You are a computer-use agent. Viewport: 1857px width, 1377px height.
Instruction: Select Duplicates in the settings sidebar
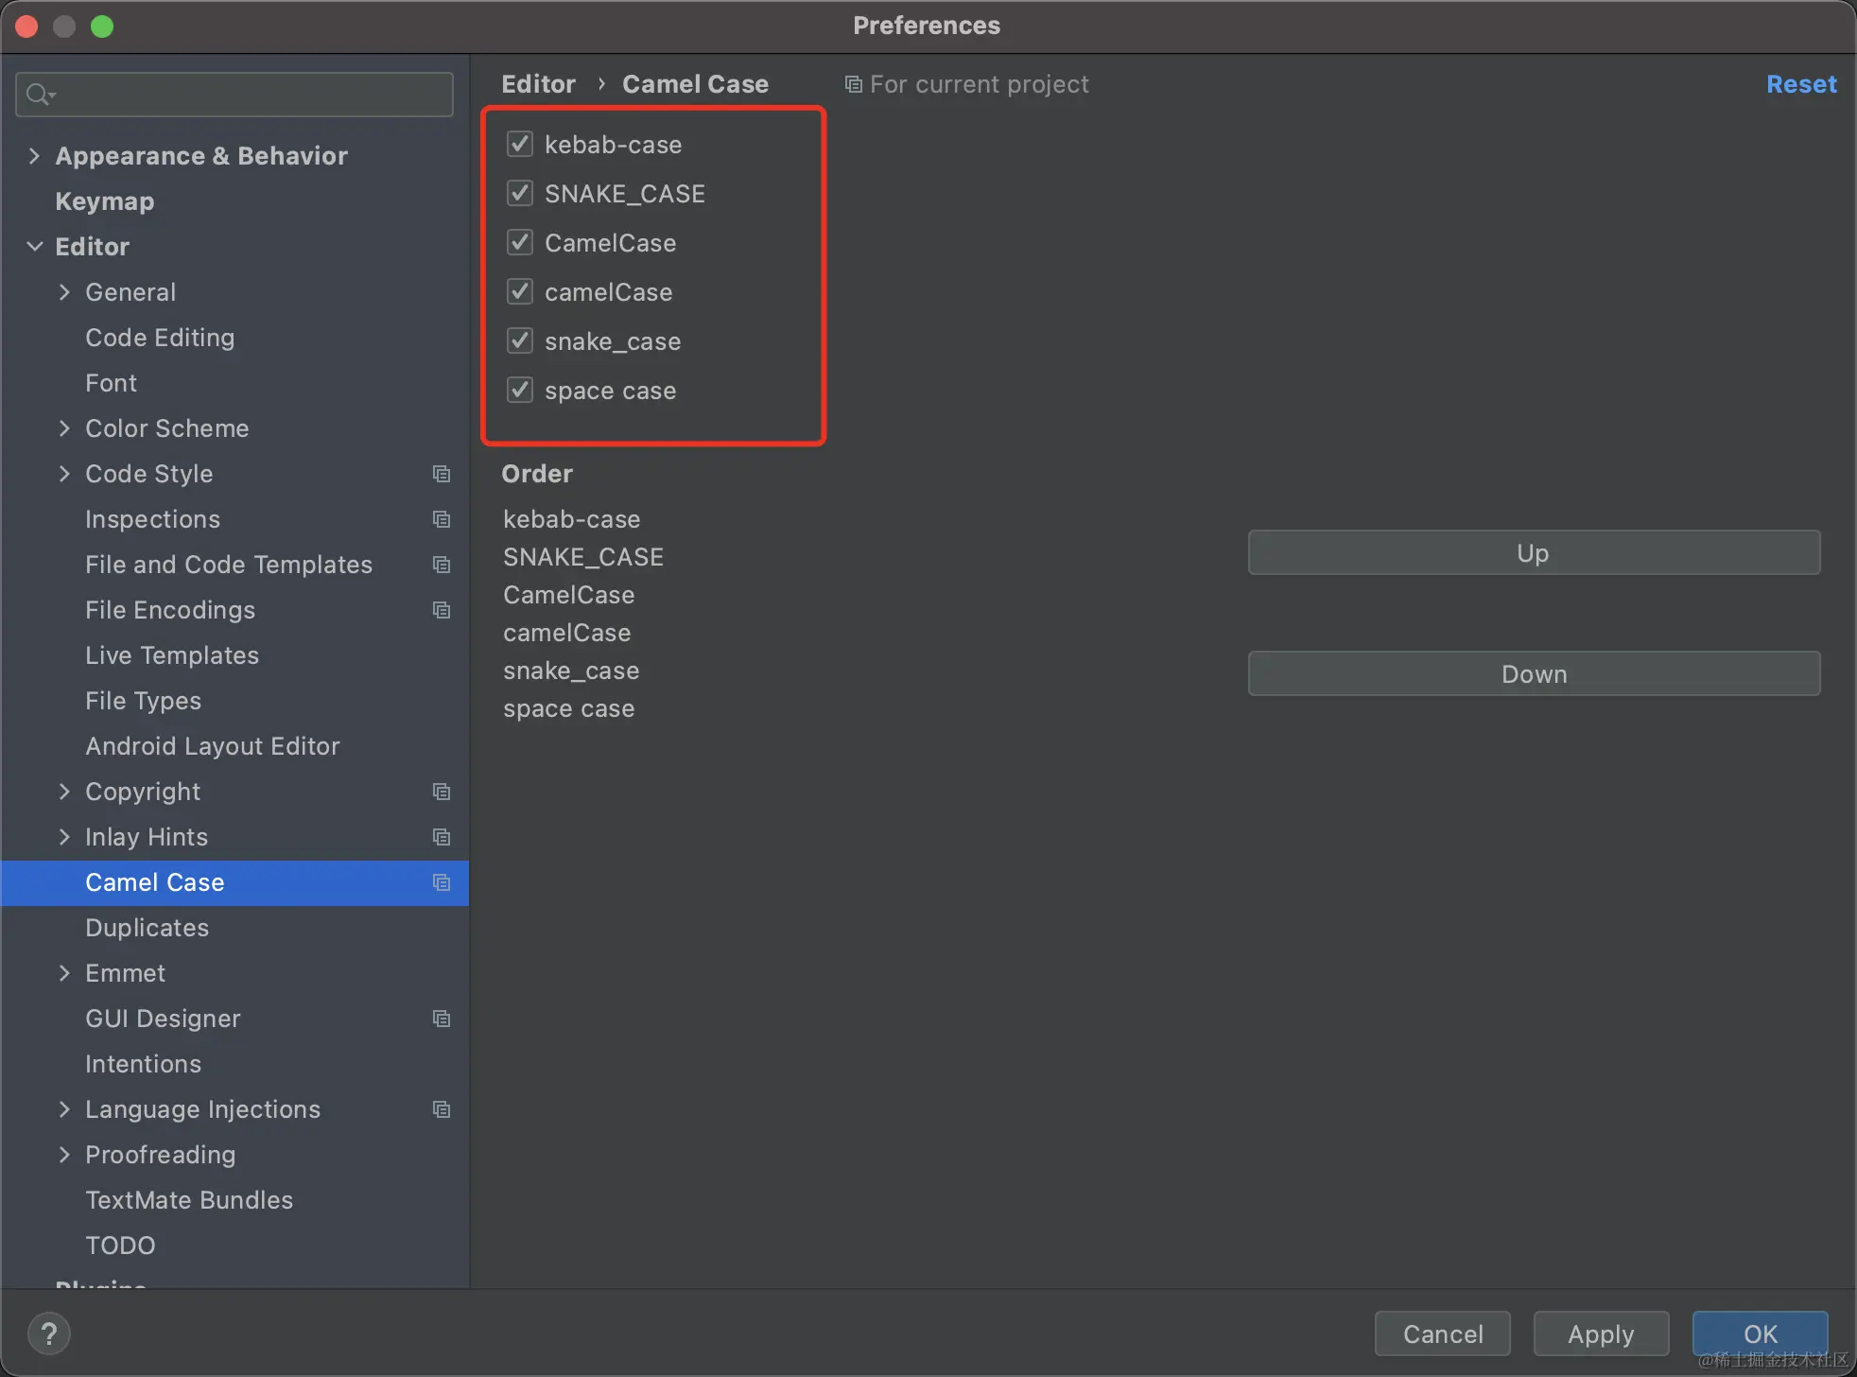[x=147, y=928]
